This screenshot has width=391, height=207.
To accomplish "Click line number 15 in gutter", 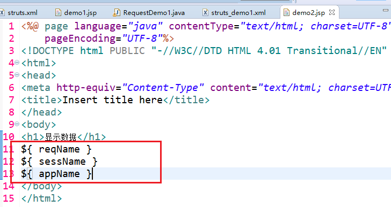I will (x=9, y=198).
